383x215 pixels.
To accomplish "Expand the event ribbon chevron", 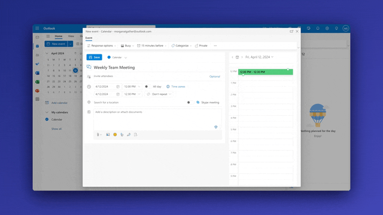I will tap(298, 48).
